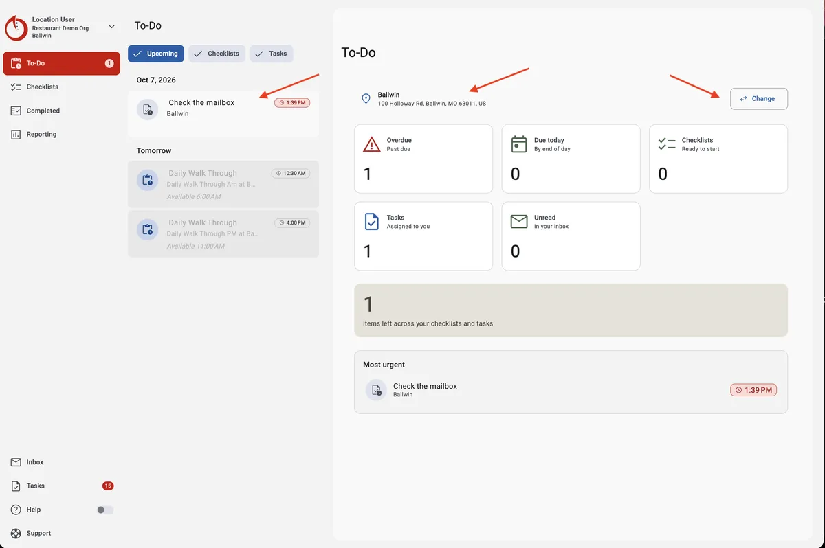Toggle the Tasks filter chip
Screen dimensions: 825x548
click(272, 54)
